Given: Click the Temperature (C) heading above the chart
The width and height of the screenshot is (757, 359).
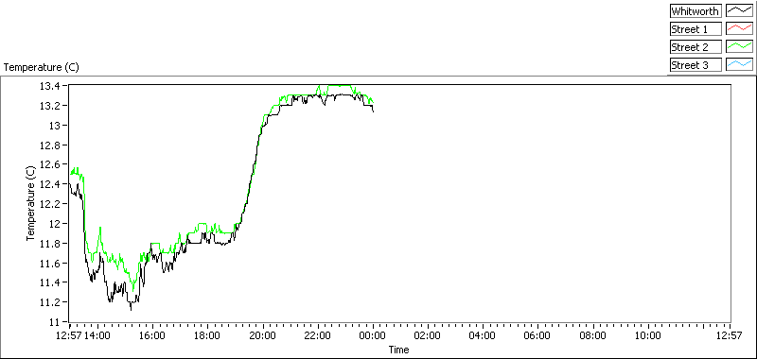Looking at the screenshot, I should 41,67.
